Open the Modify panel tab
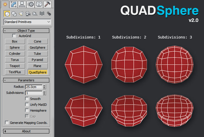 click(x=13, y=4)
